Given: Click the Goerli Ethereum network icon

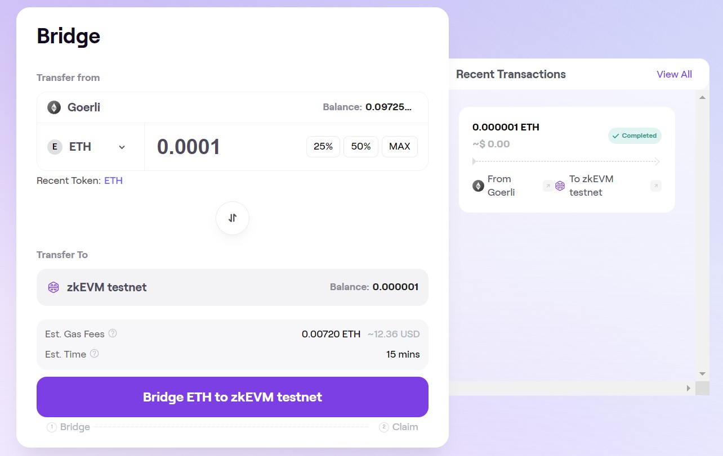Looking at the screenshot, I should point(54,107).
